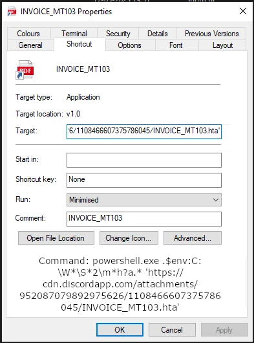Switch to the Security tab
The image size is (254, 343).
point(118,34)
